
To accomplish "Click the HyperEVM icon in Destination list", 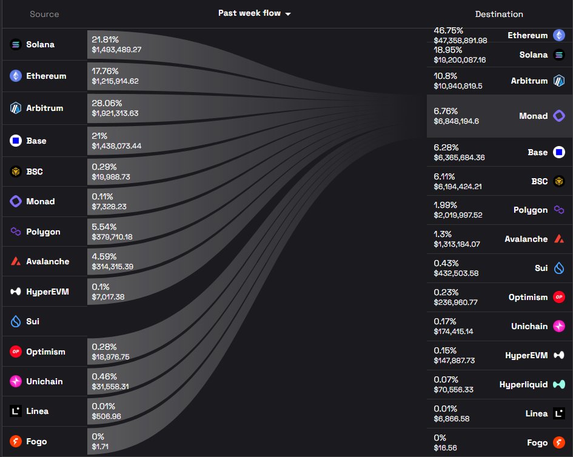I will pyautogui.click(x=558, y=355).
